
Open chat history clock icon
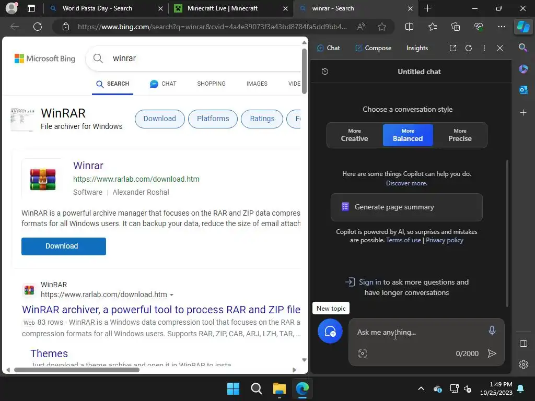point(325,72)
